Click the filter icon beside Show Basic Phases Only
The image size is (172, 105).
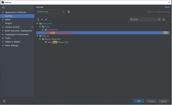pos(46,42)
